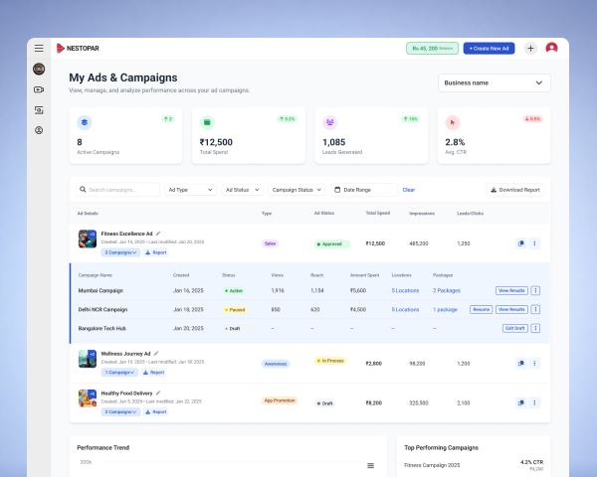This screenshot has height=477, width=597.
Task: Open Mumbai Campaign 2 Packages link
Action: tap(447, 290)
